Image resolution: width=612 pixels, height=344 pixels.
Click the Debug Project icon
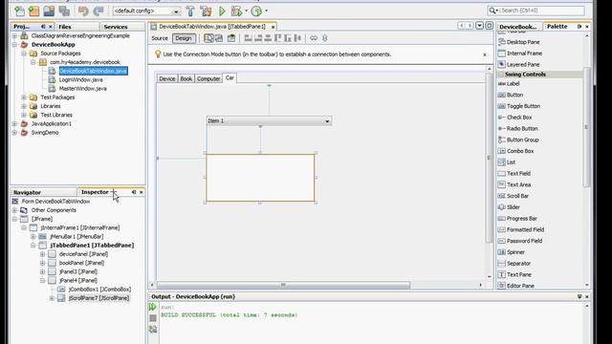(236, 11)
